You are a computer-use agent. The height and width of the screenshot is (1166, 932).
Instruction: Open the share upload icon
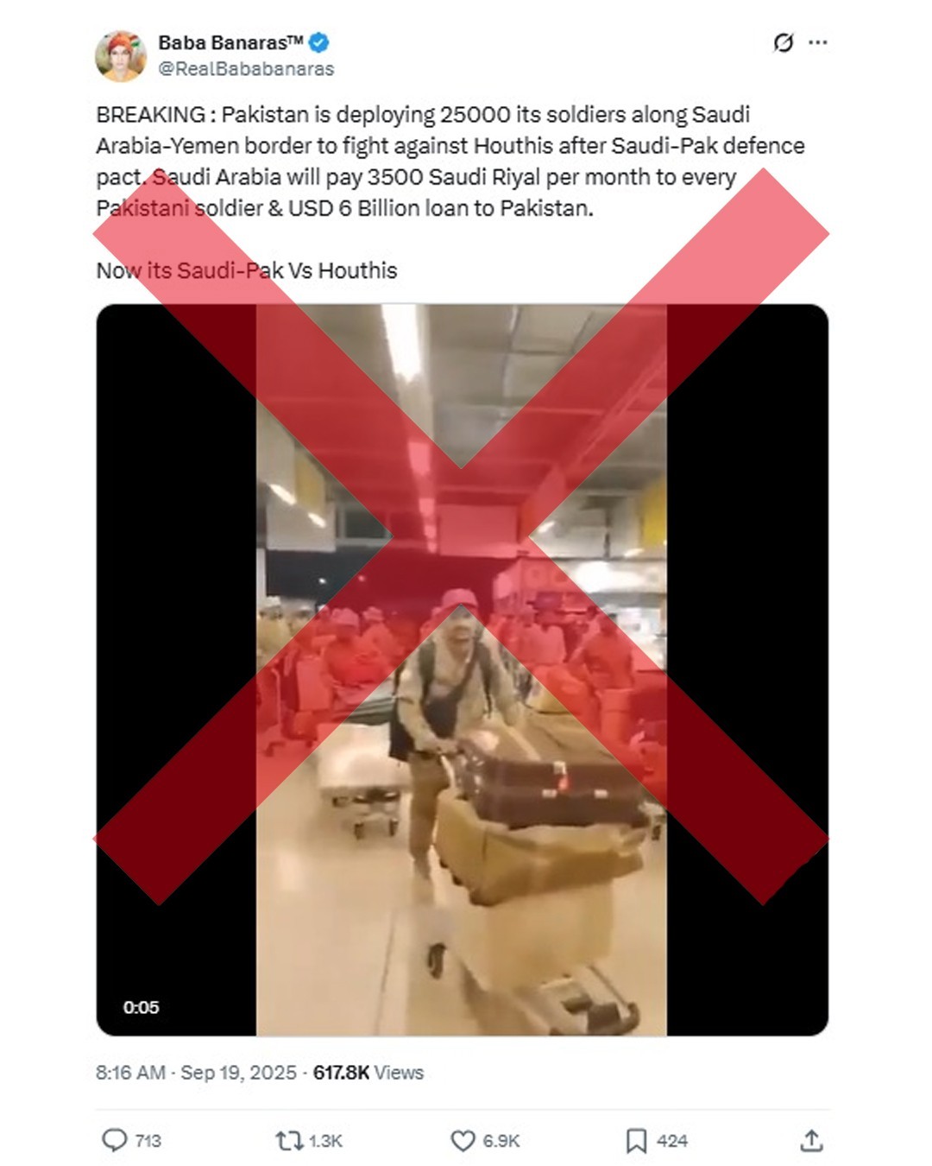[x=811, y=1141]
